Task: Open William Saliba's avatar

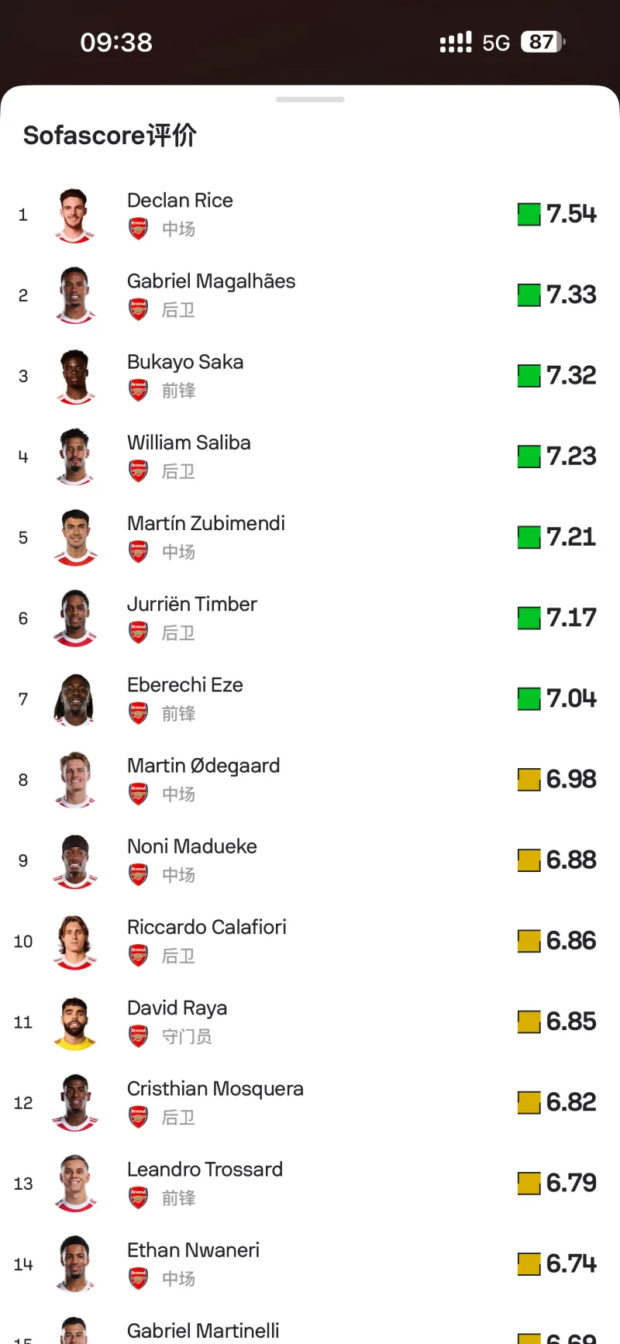Action: point(75,457)
